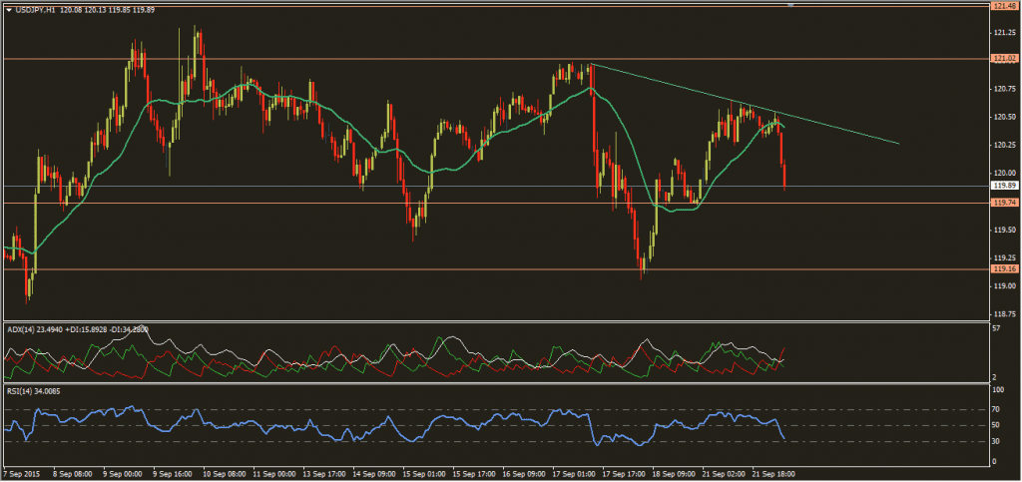Open the dropdown triangle beside USDJPY,H1
Image resolution: width=1022 pixels, height=482 pixels.
click(x=7, y=10)
